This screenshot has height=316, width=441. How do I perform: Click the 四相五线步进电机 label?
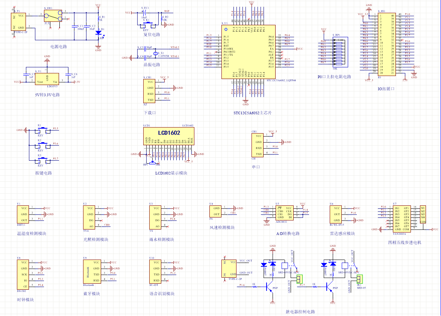coord(405,243)
